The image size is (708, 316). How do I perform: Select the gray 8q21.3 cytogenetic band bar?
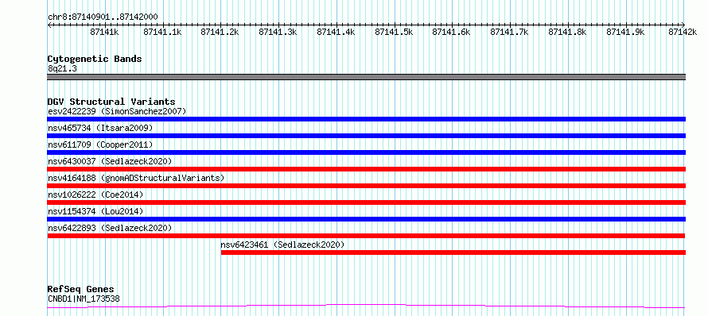(366, 77)
